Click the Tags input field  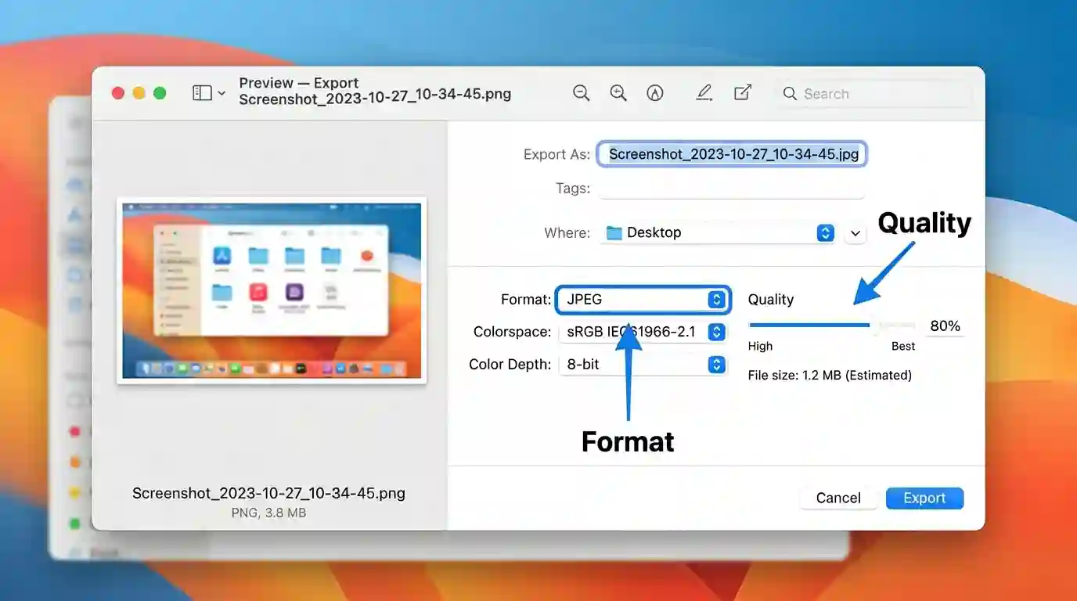tap(733, 188)
